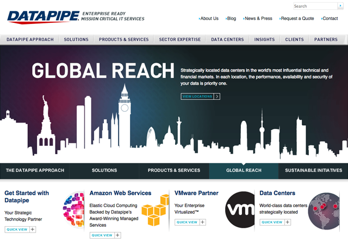Open Partners menu item
This screenshot has height=244, width=348.
coord(326,40)
